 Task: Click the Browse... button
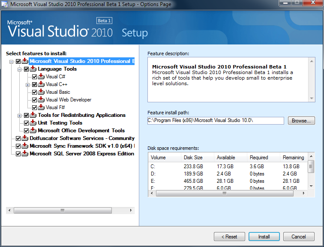301,121
